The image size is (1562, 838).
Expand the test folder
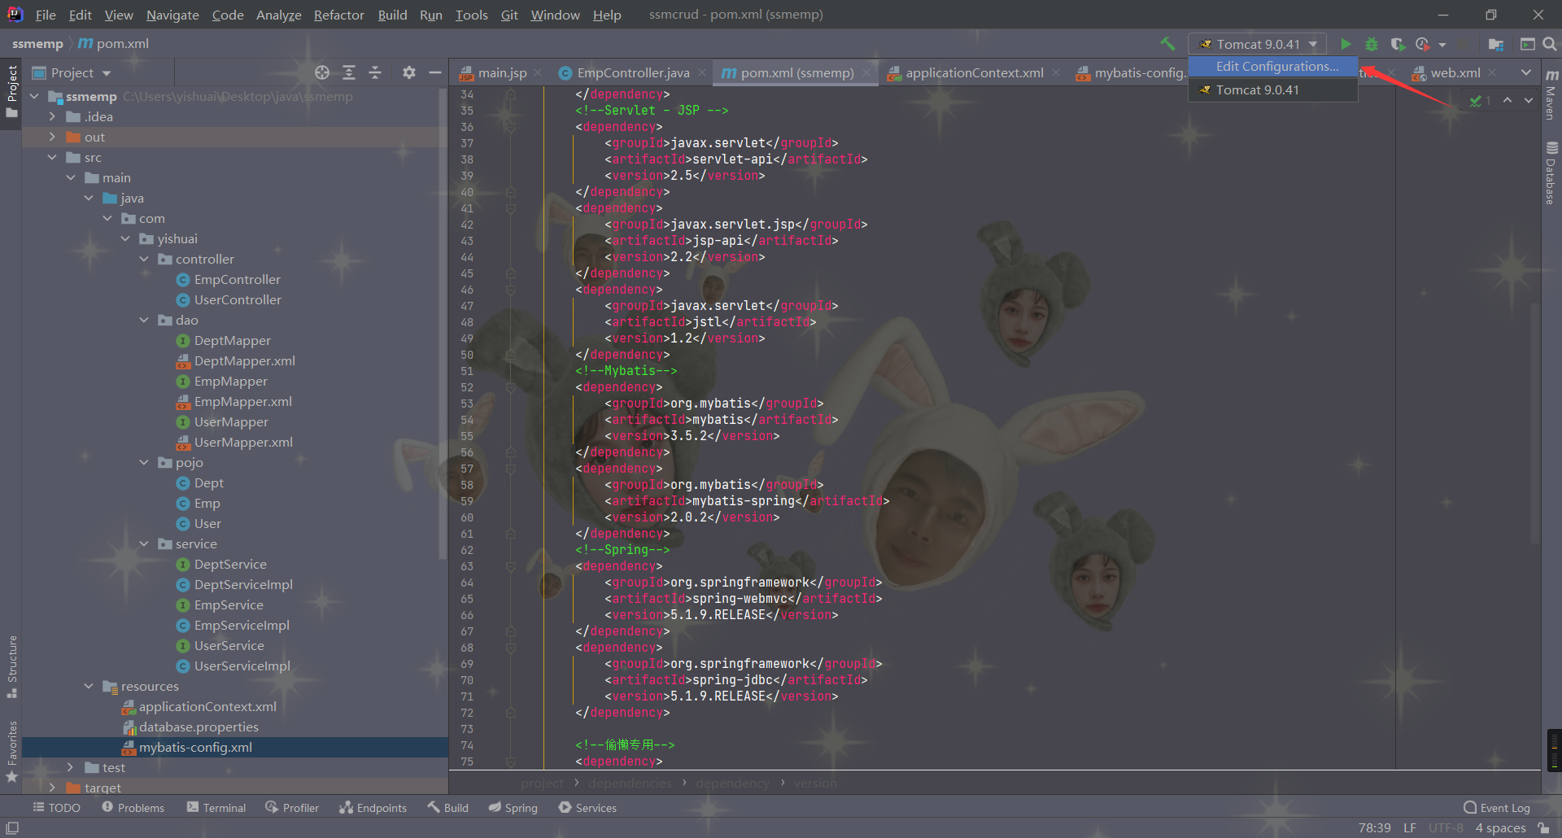pyautogui.click(x=71, y=767)
